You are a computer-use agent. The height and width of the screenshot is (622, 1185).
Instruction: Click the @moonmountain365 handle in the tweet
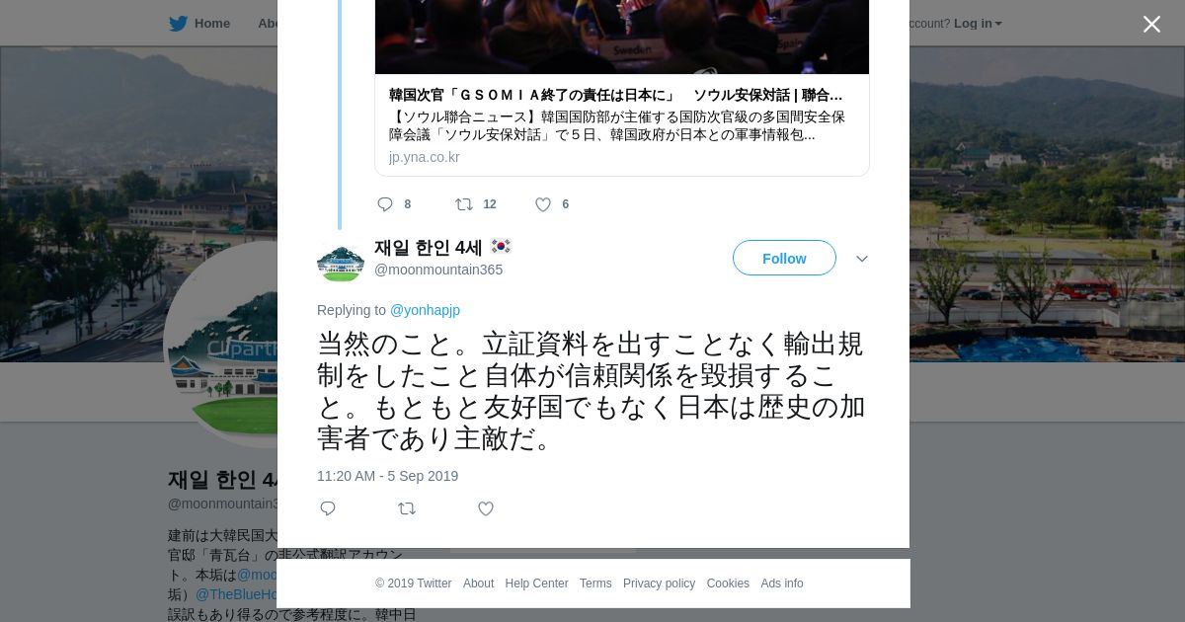click(x=438, y=270)
